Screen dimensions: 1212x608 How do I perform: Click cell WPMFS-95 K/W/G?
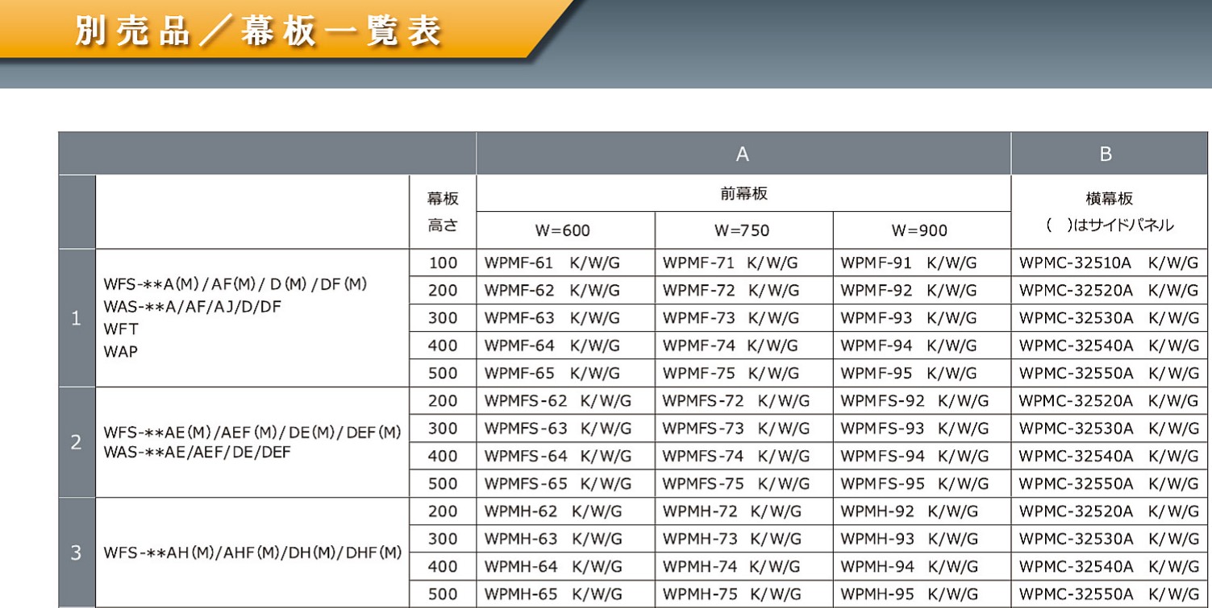922,483
